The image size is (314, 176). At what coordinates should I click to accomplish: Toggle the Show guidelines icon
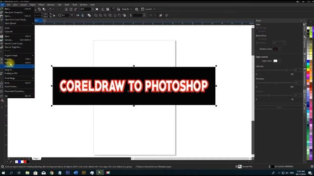coord(113,9)
